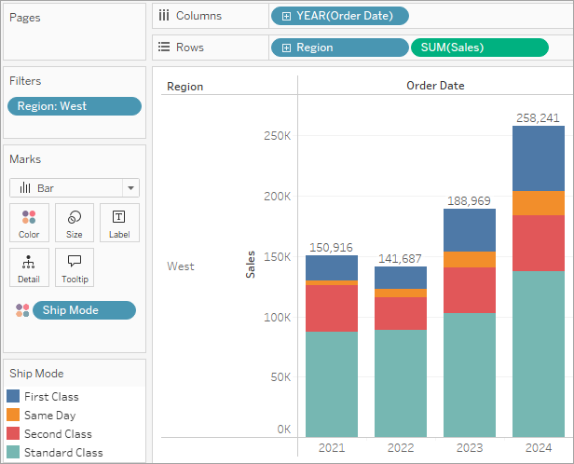Open the Label marks card
574x464 pixels.
click(119, 223)
